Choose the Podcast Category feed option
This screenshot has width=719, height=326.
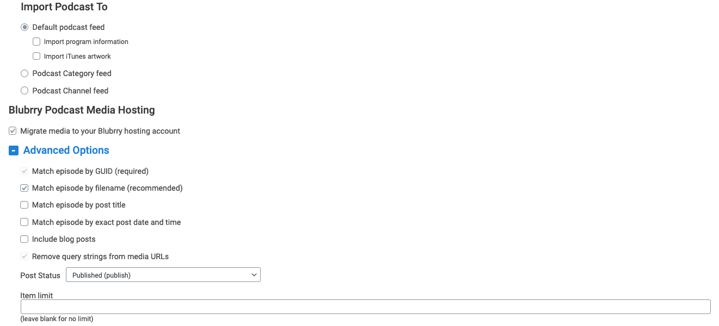pos(24,73)
